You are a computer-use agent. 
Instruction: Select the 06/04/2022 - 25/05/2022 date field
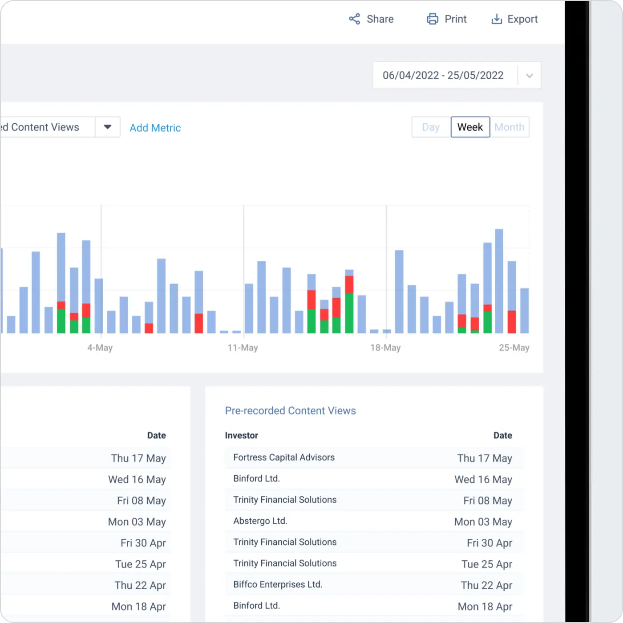tap(443, 76)
